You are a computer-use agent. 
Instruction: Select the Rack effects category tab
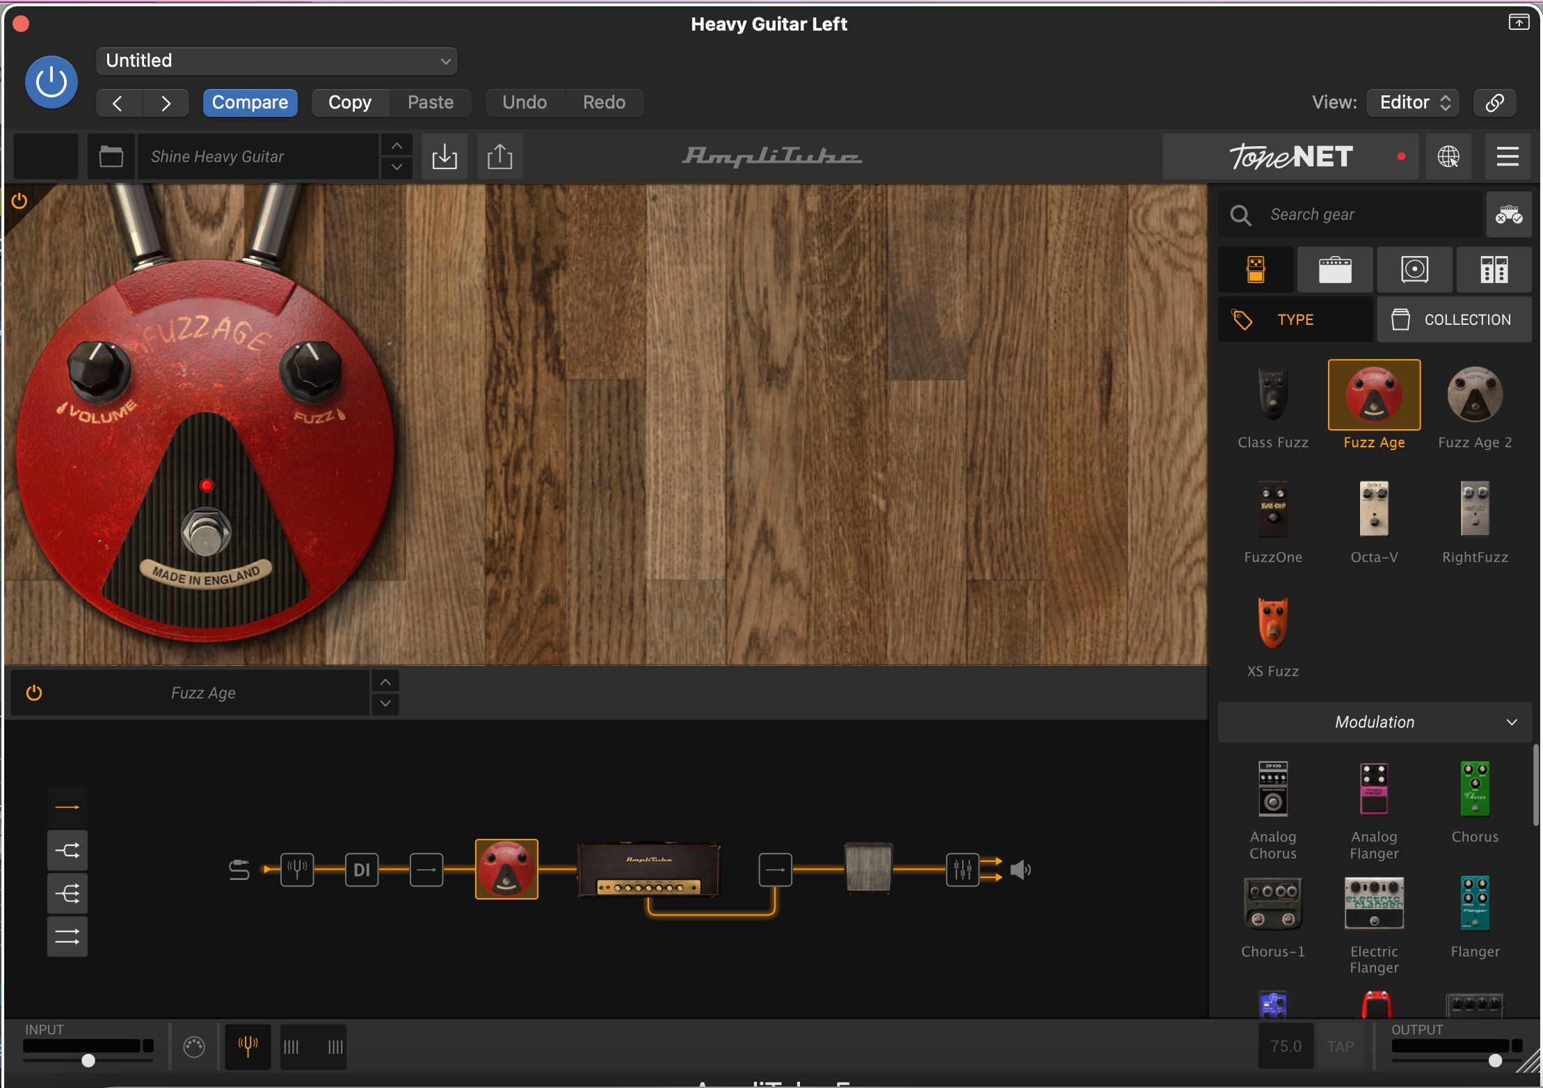point(1494,269)
